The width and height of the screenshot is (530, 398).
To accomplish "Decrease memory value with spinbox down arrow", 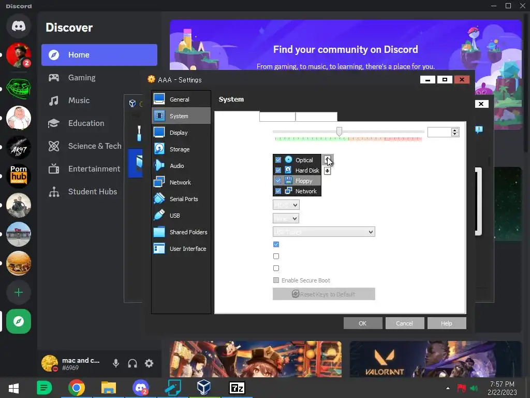I will point(455,134).
